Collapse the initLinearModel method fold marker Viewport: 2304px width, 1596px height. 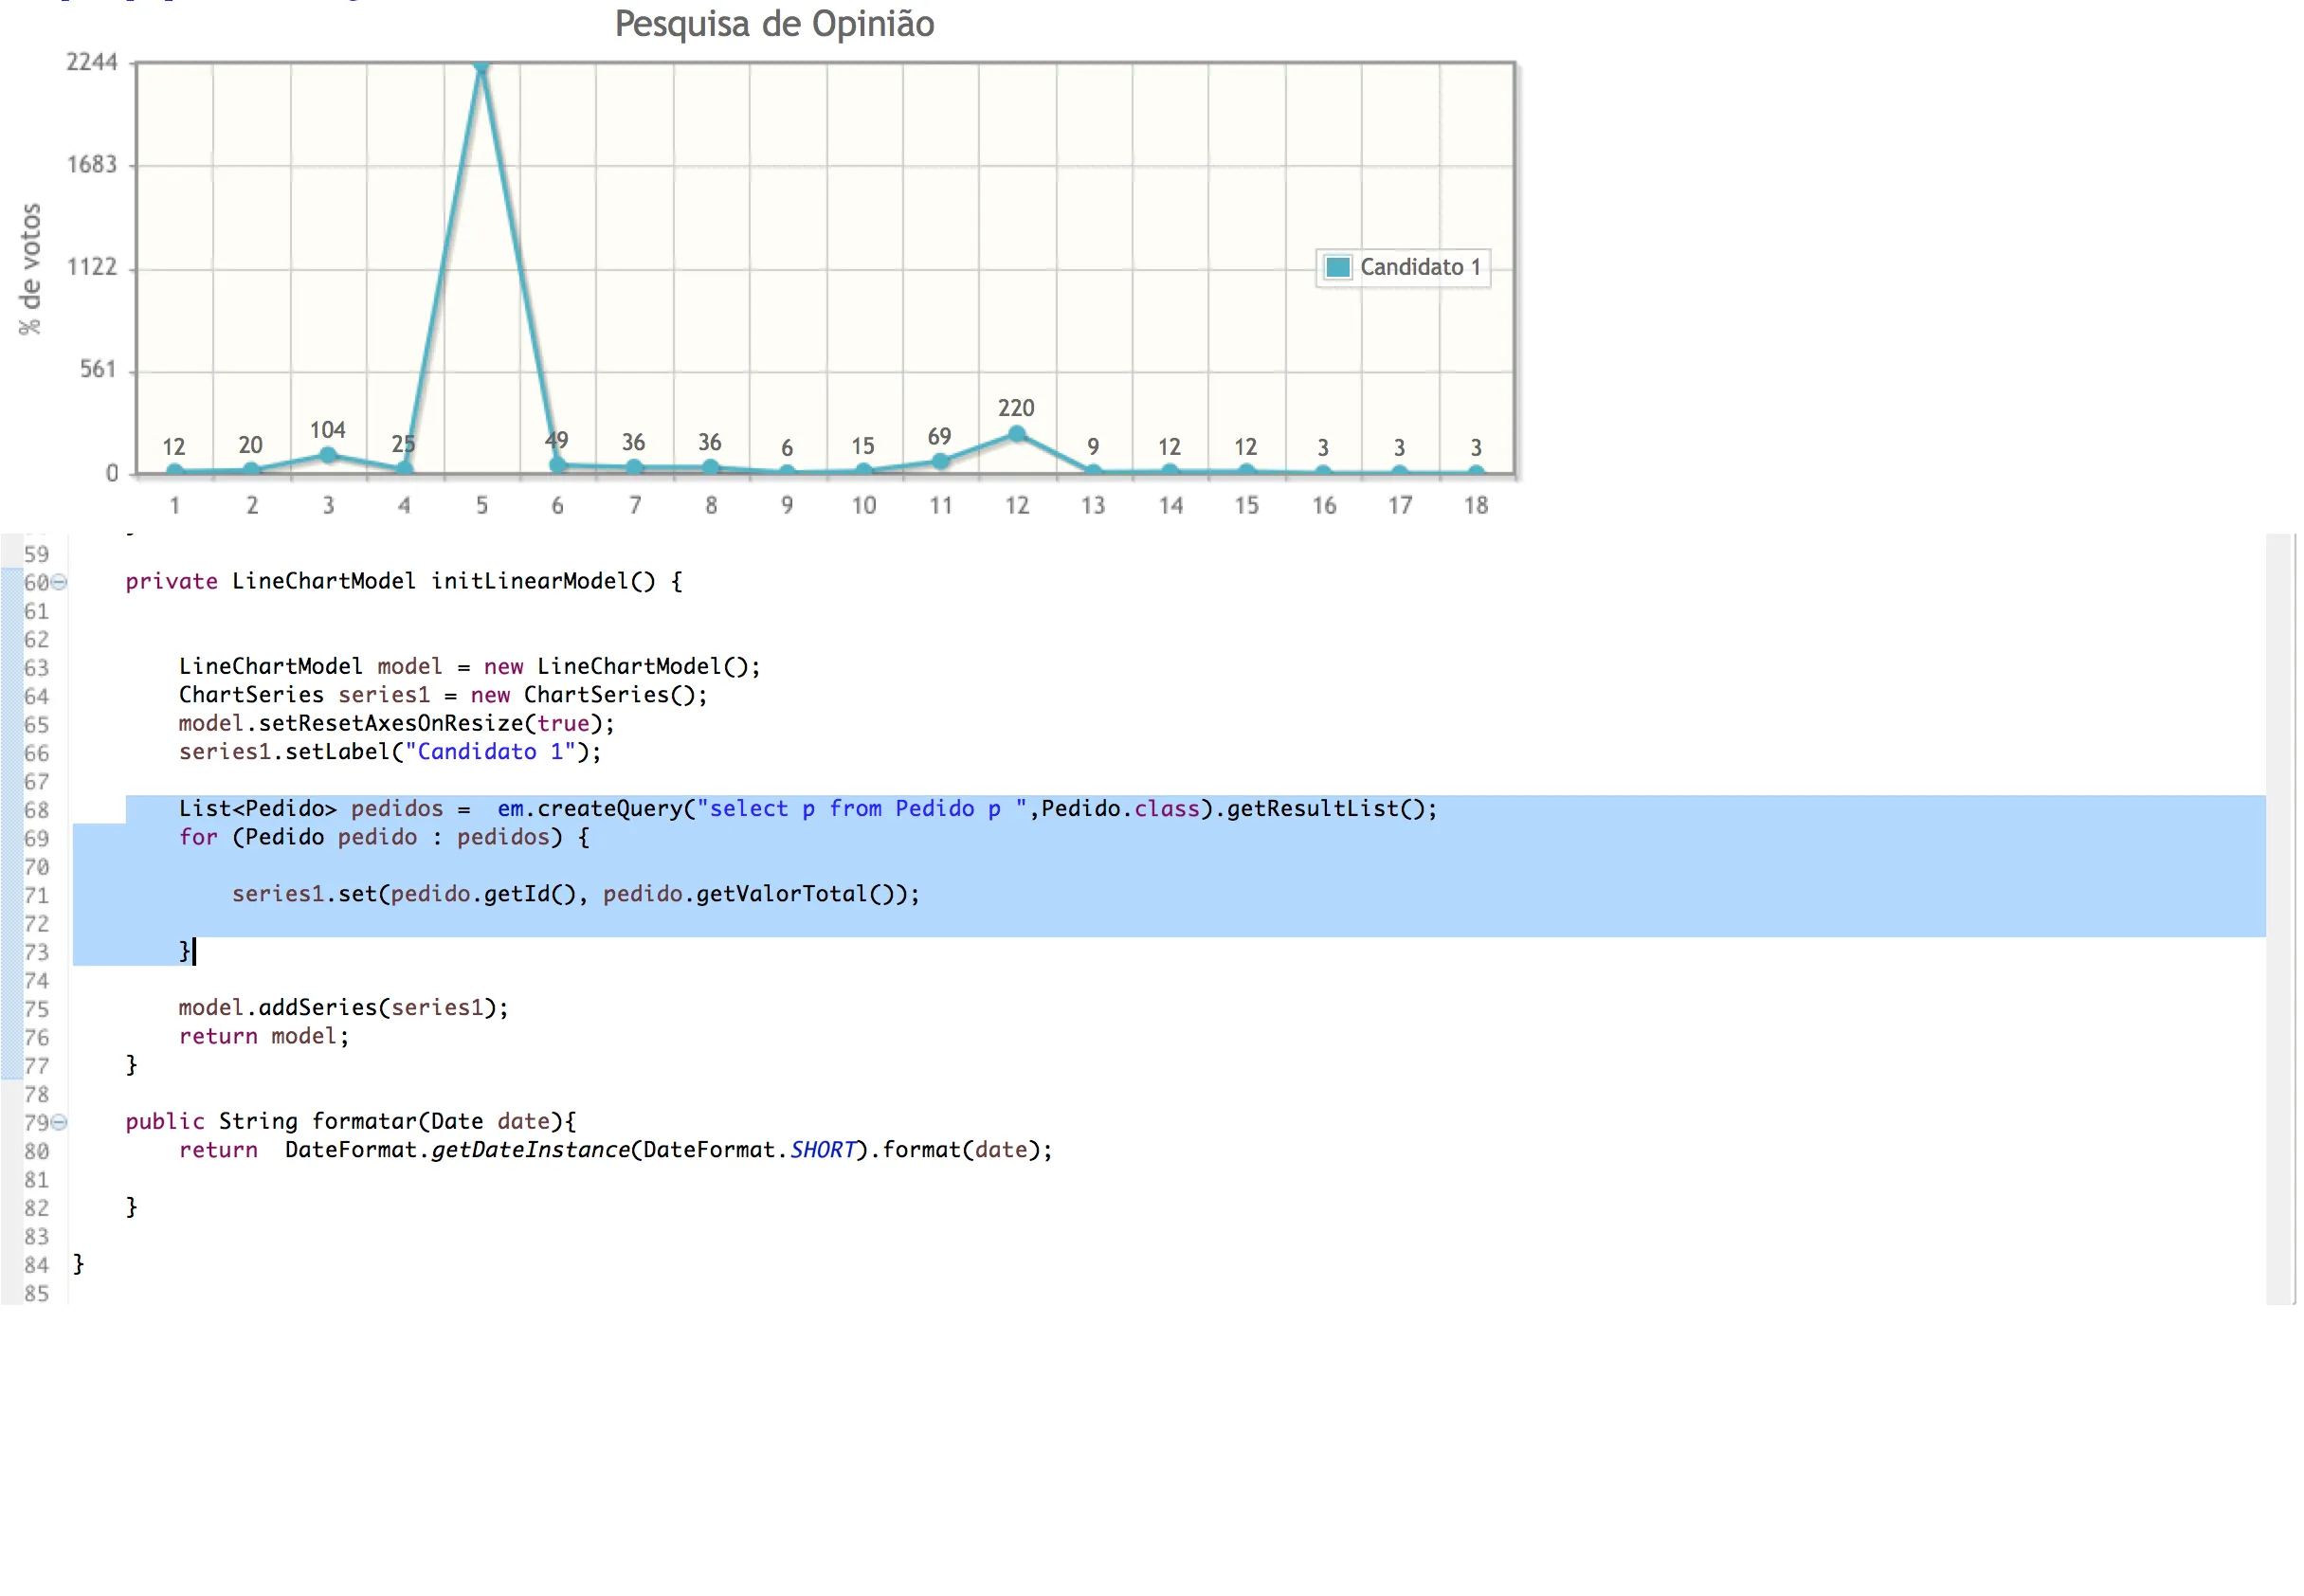tap(59, 582)
